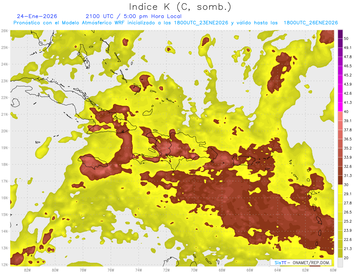
Task: Click the longitude label '80W'
Action: pos(55,270)
